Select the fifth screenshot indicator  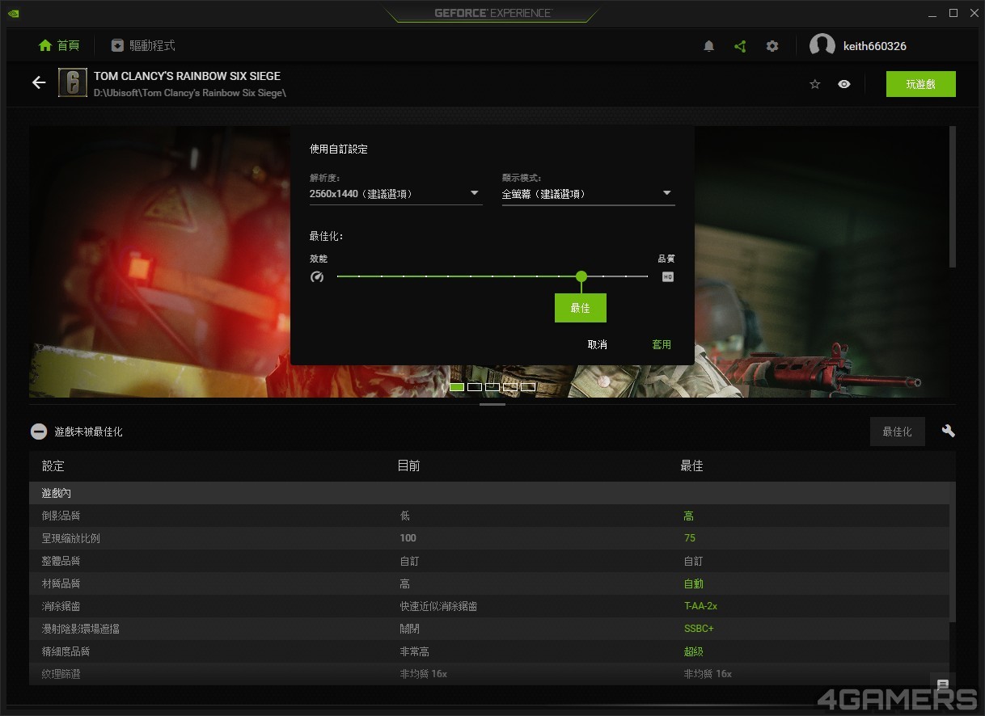528,387
